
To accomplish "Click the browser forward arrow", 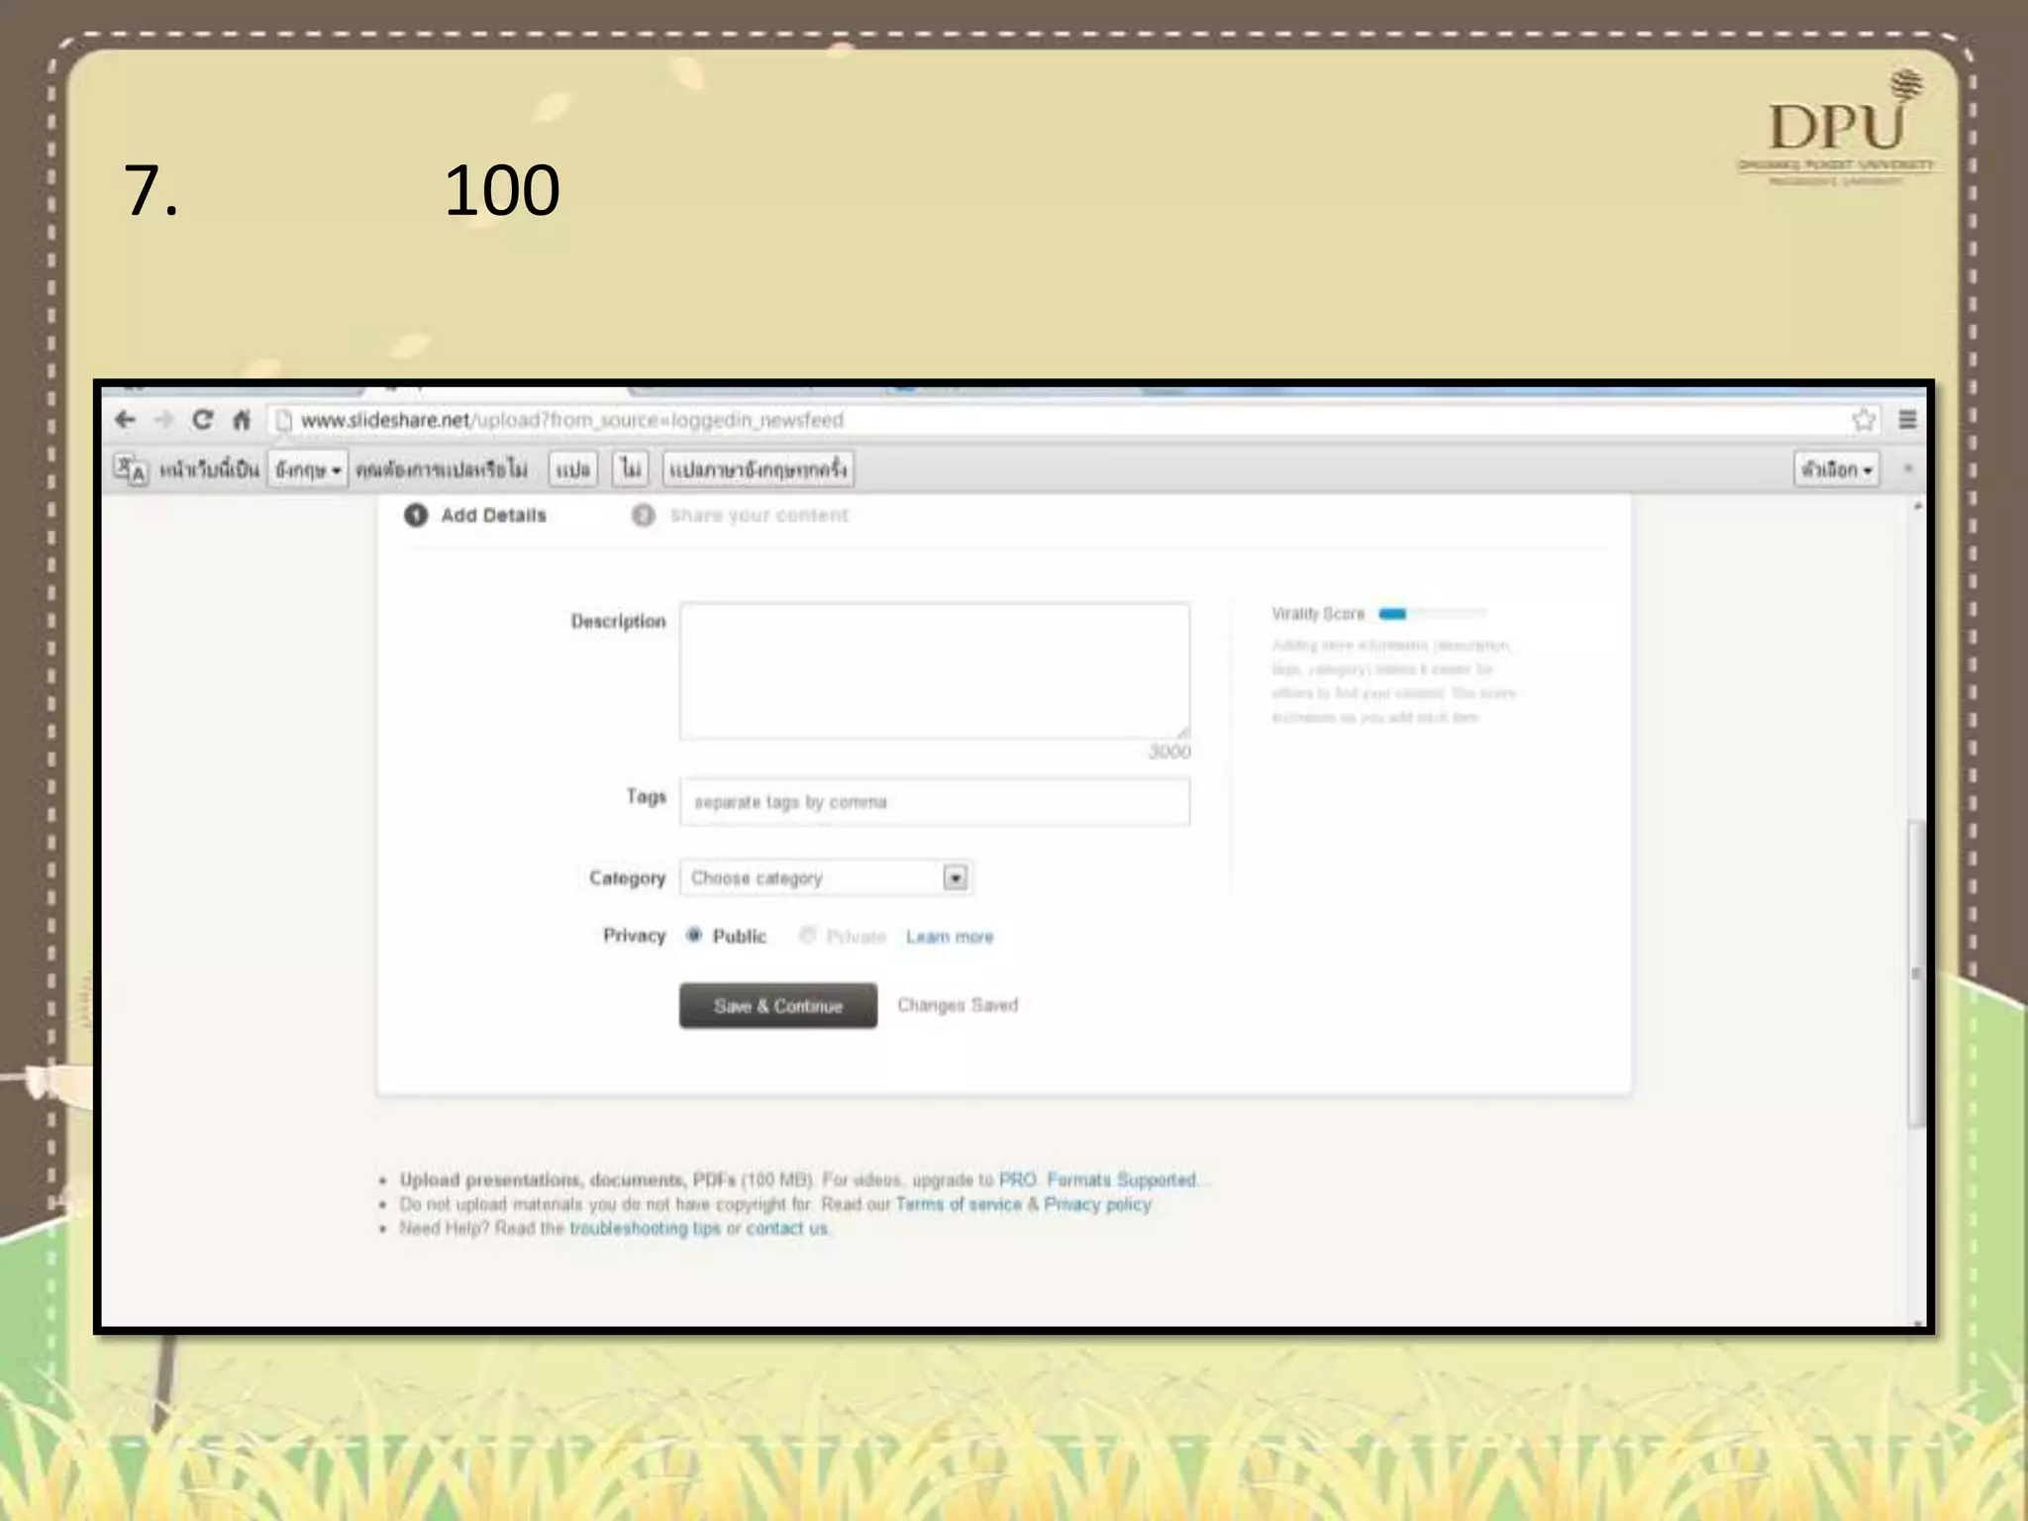I will [x=163, y=420].
